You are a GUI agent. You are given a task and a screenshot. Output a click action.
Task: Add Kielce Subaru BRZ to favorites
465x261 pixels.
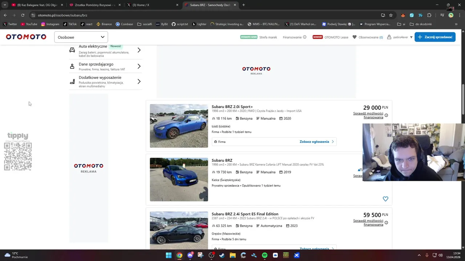point(385,199)
